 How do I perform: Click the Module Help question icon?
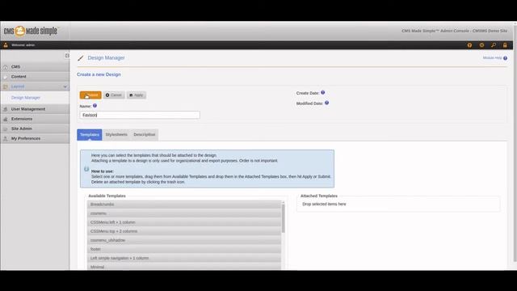(x=505, y=58)
